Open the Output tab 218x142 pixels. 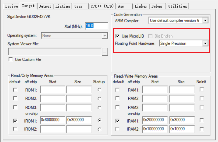(x=45, y=6)
